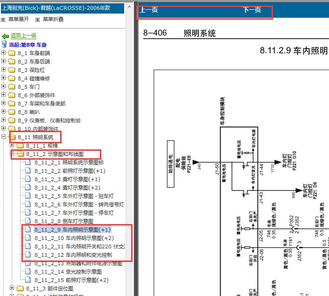Open 8_11_2_15 前照灯示意图(+2) document
The width and height of the screenshot is (329, 296).
coord(71,280)
